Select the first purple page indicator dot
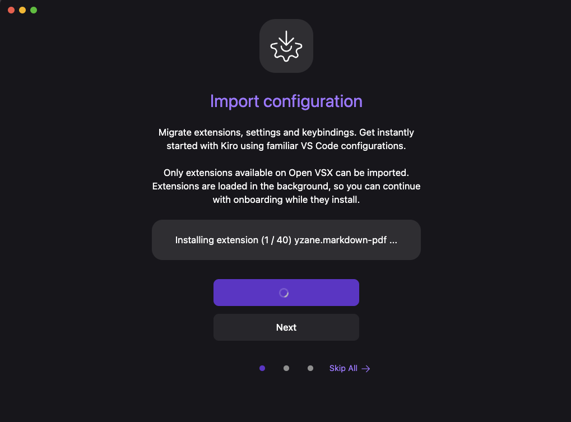 [262, 368]
